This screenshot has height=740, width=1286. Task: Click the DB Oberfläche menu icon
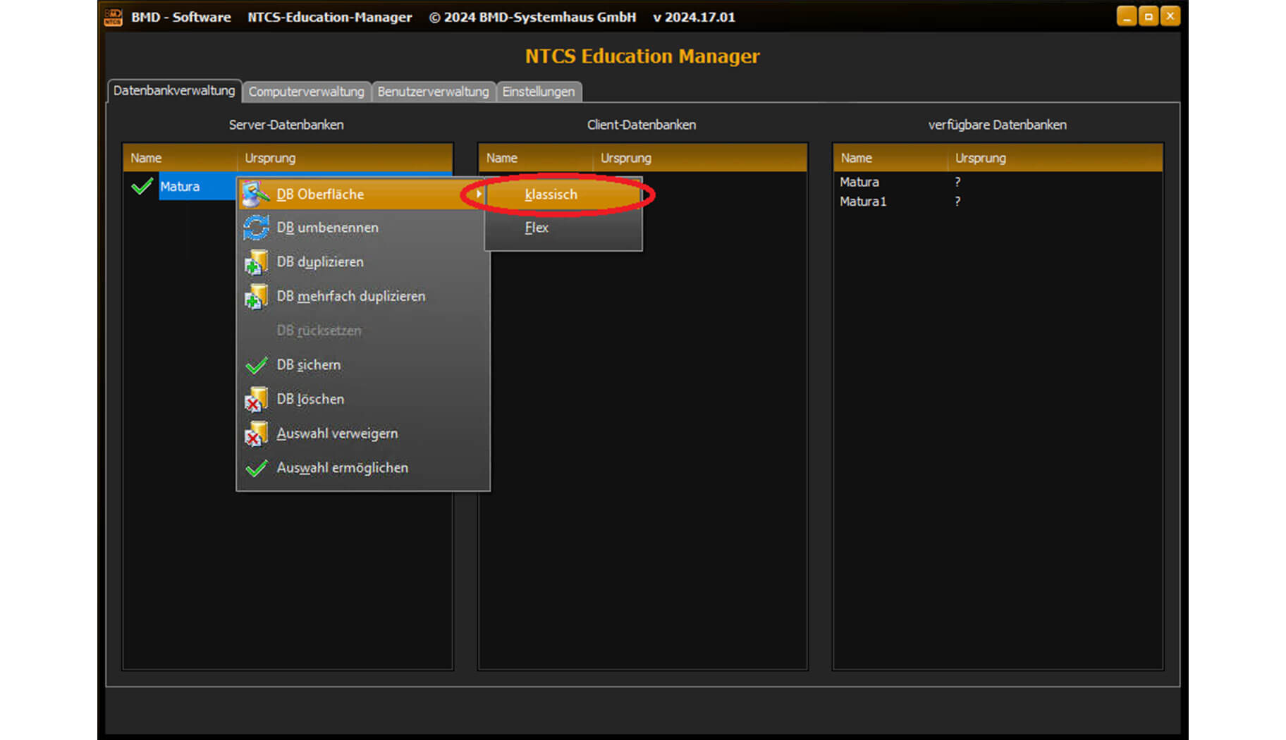click(x=255, y=194)
